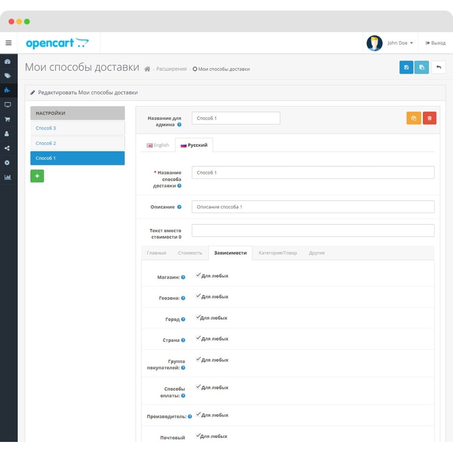
Task: Click the Расширения breadcrumb link
Action: 171,69
